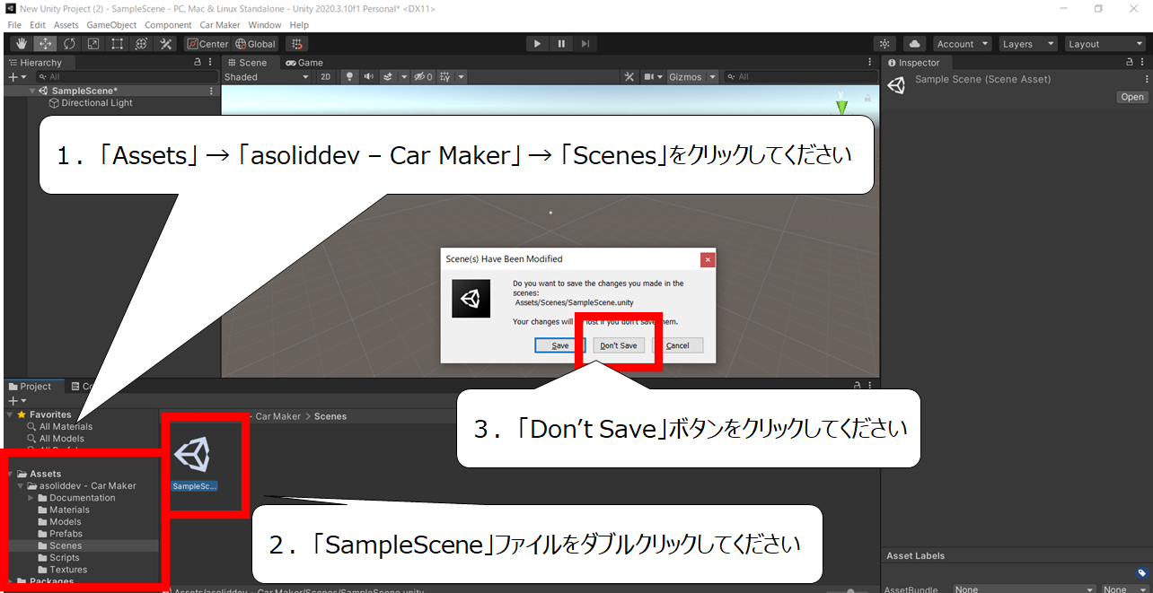Image resolution: width=1153 pixels, height=593 pixels.
Task: Start Play mode
Action: click(x=537, y=44)
